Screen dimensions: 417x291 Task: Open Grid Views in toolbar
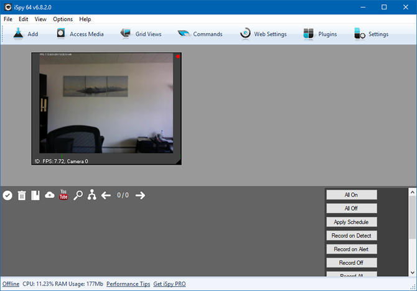[x=141, y=34]
